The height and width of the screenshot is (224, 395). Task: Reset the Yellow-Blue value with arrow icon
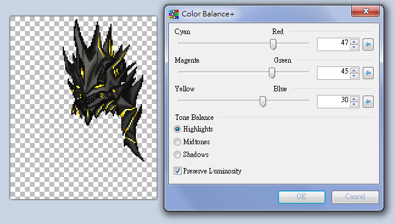[368, 102]
